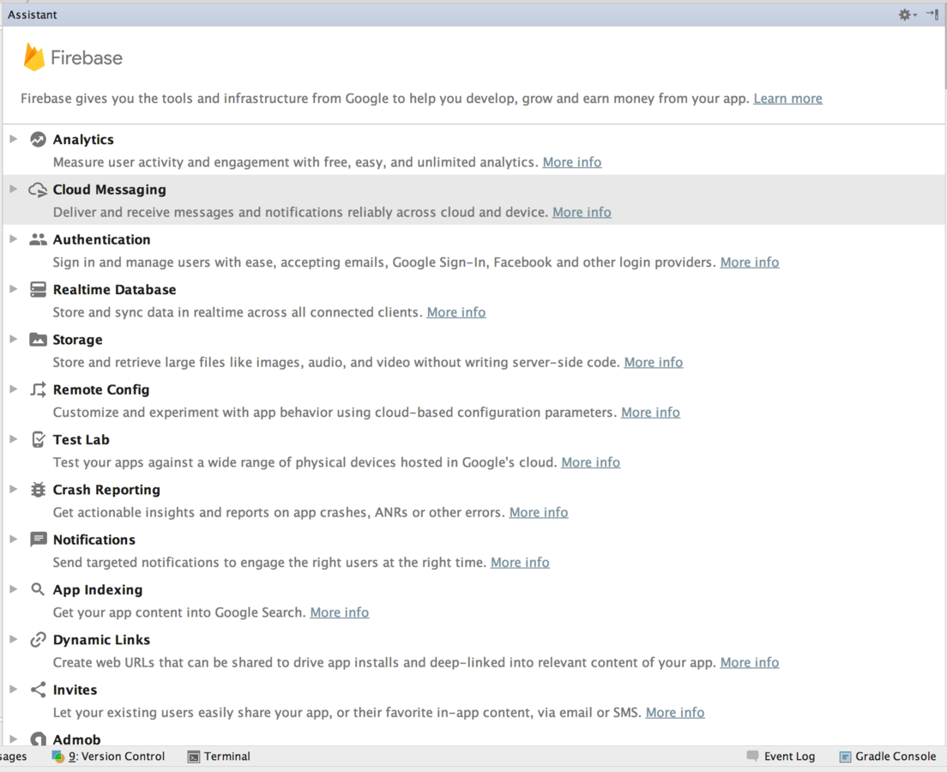The height and width of the screenshot is (772, 947).
Task: Select the Test Lab heading
Action: (81, 440)
